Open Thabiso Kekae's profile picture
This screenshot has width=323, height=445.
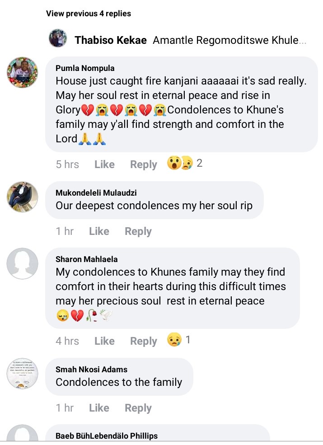point(58,38)
